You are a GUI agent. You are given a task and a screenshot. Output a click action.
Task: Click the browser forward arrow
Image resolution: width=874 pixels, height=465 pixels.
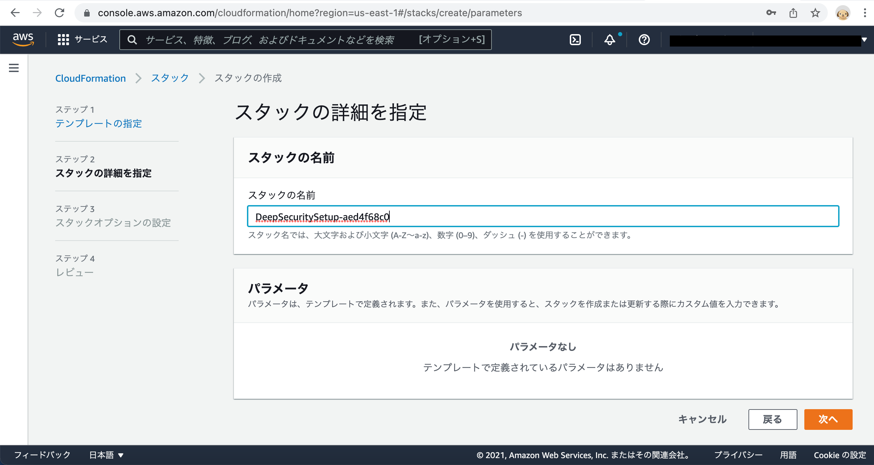click(x=37, y=13)
